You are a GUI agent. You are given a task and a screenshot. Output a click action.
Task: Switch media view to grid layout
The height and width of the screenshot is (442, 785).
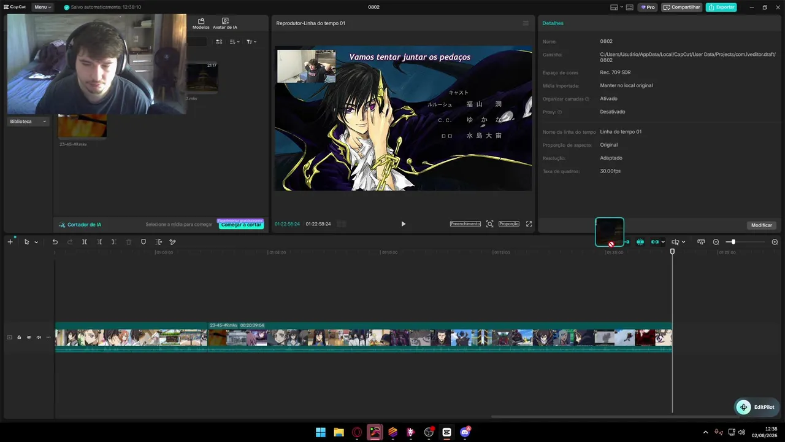(219, 42)
